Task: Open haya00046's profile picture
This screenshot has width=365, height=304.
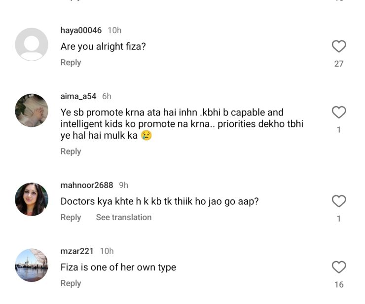Action: [32, 44]
